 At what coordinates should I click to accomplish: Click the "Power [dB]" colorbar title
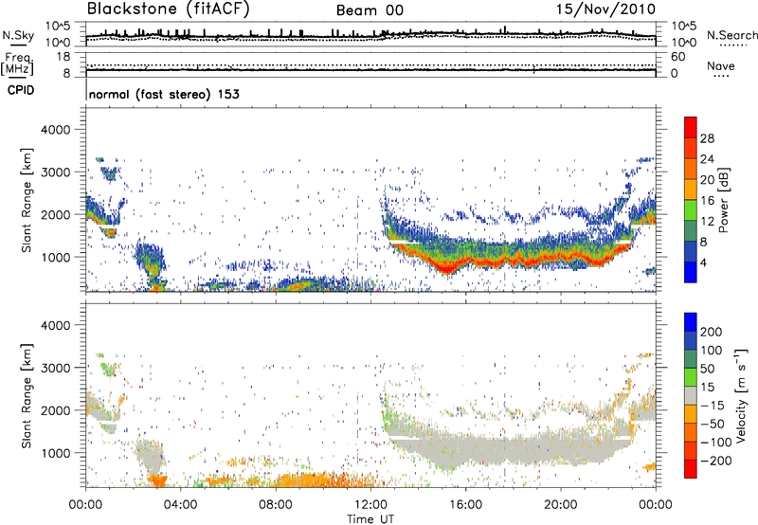[x=723, y=200]
